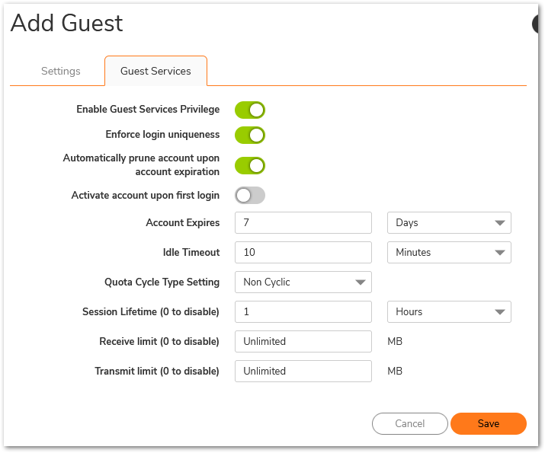Click the Account Expires value field

coord(303,223)
